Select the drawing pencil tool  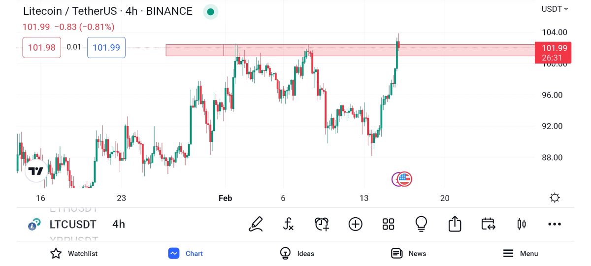point(256,224)
